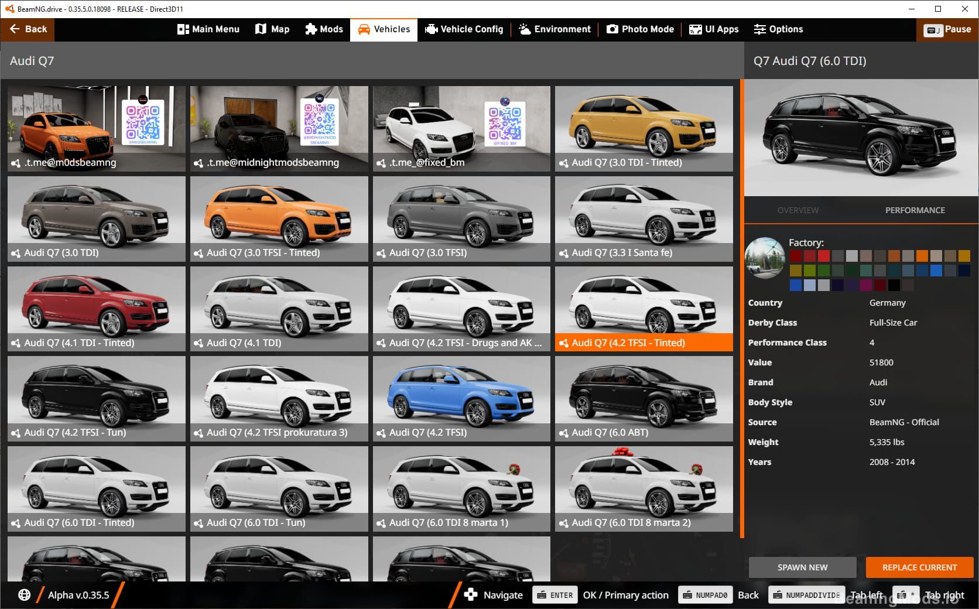
Task: Click the environment preview sphere icon
Action: coord(765,258)
